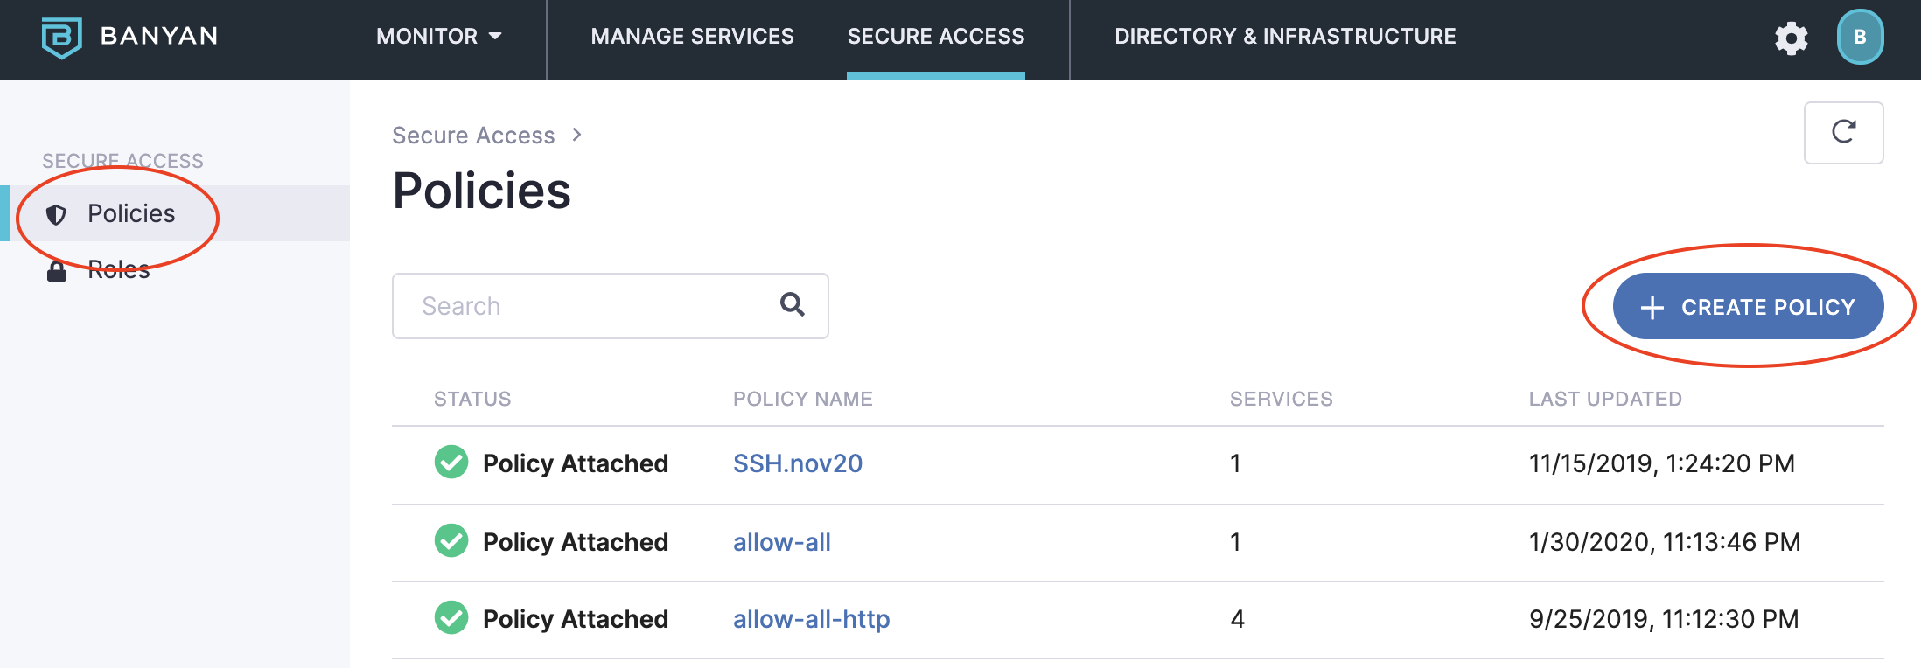Click green check status icon for allow-all
1921x668 pixels.
pos(451,541)
